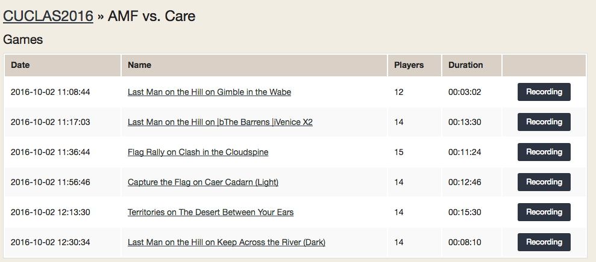Click Recording button for the 11:17:03 game

(544, 122)
